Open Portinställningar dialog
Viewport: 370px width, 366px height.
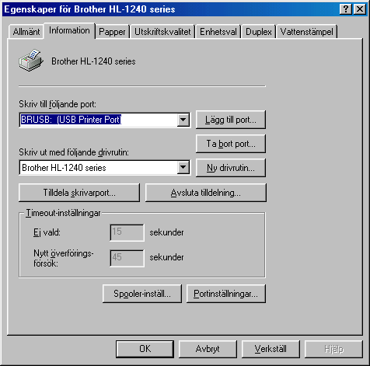click(x=226, y=294)
